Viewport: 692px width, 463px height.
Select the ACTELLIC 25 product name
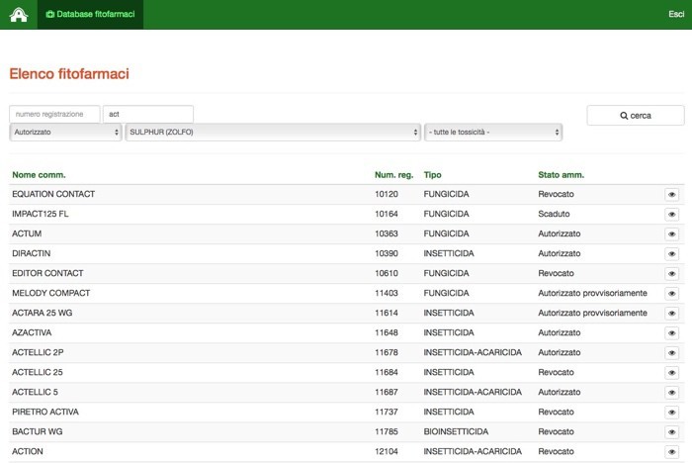tap(38, 372)
